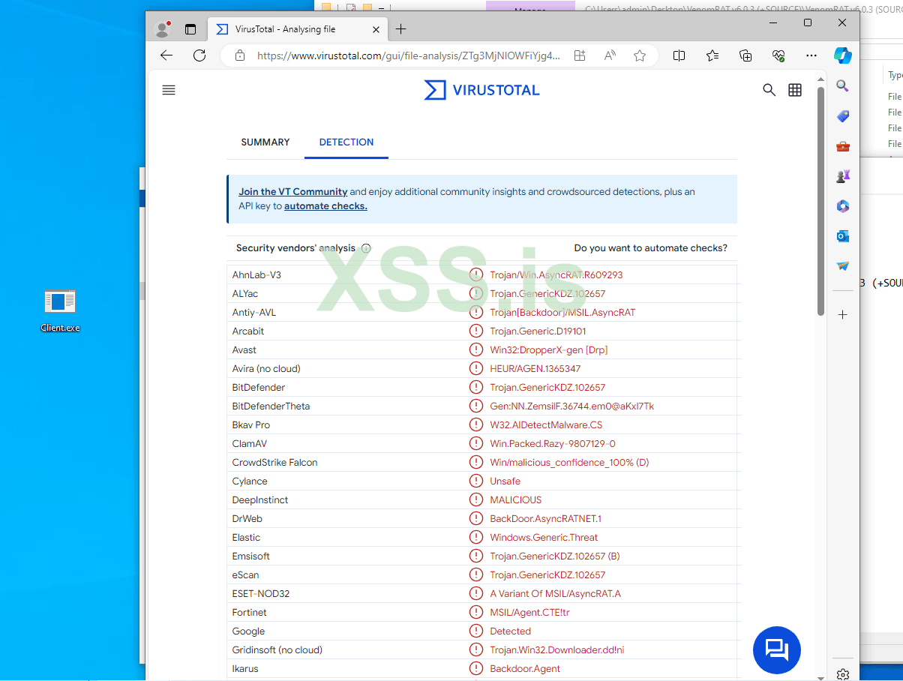Open a new browser tab

point(400,29)
